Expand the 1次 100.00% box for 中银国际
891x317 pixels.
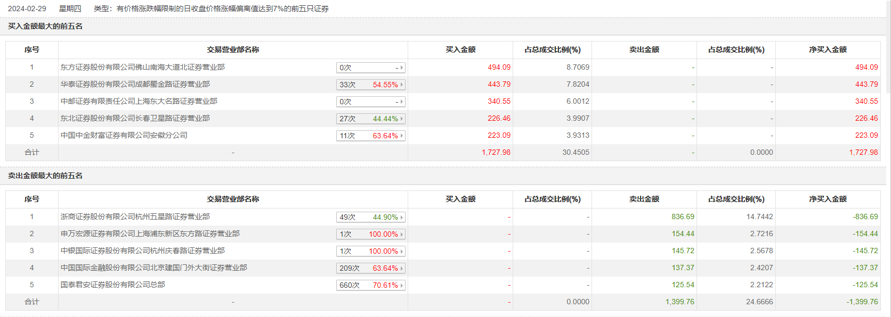pos(371,251)
